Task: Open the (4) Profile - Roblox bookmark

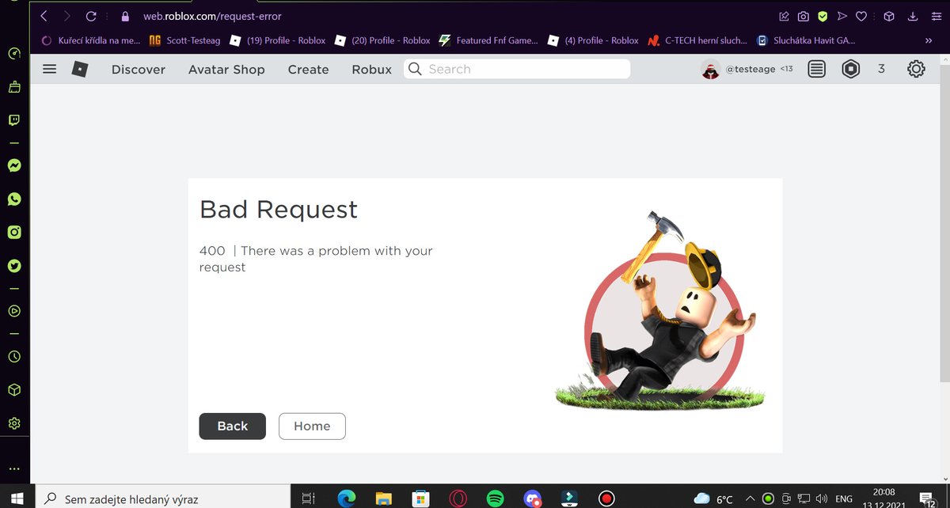Action: (x=593, y=40)
